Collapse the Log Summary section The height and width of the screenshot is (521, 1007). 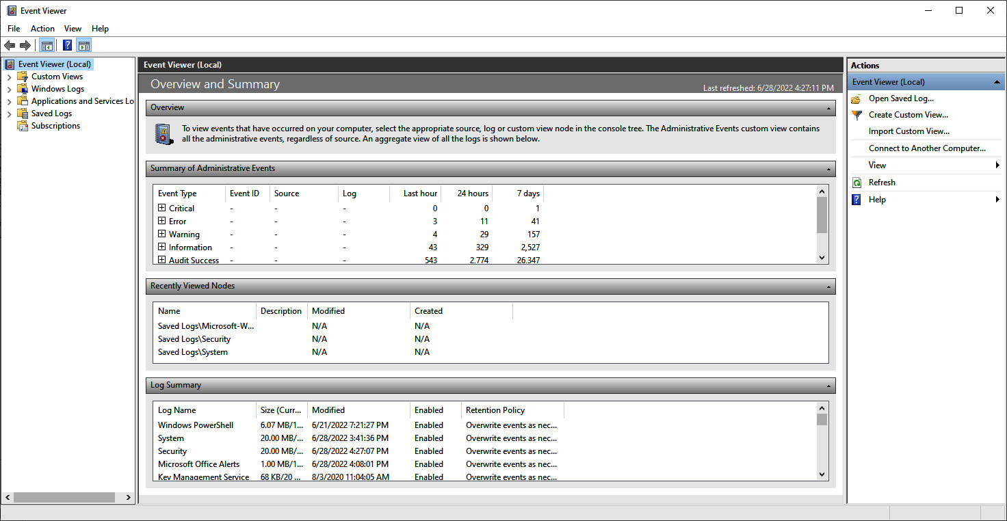[829, 386]
